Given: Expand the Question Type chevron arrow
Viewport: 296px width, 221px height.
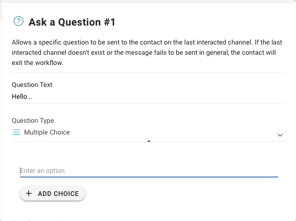Looking at the screenshot, I should [280, 135].
